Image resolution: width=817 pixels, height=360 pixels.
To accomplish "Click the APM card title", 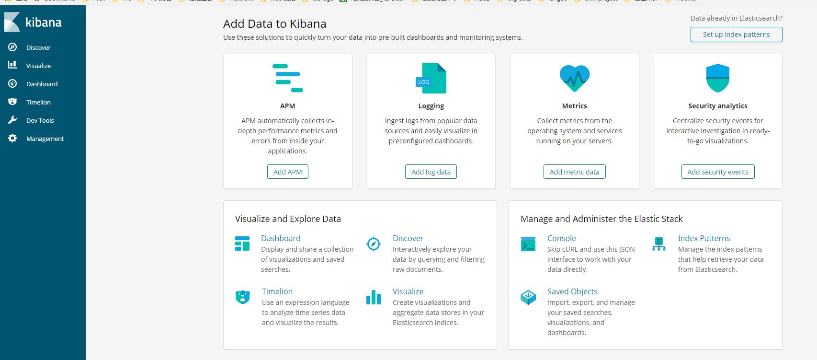I will 287,106.
